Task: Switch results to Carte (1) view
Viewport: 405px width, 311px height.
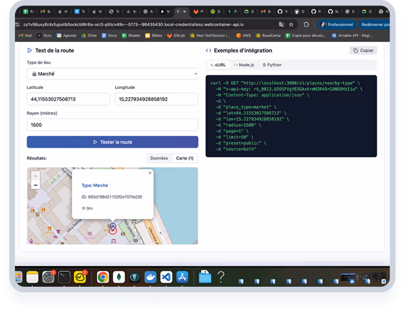Action: point(185,158)
